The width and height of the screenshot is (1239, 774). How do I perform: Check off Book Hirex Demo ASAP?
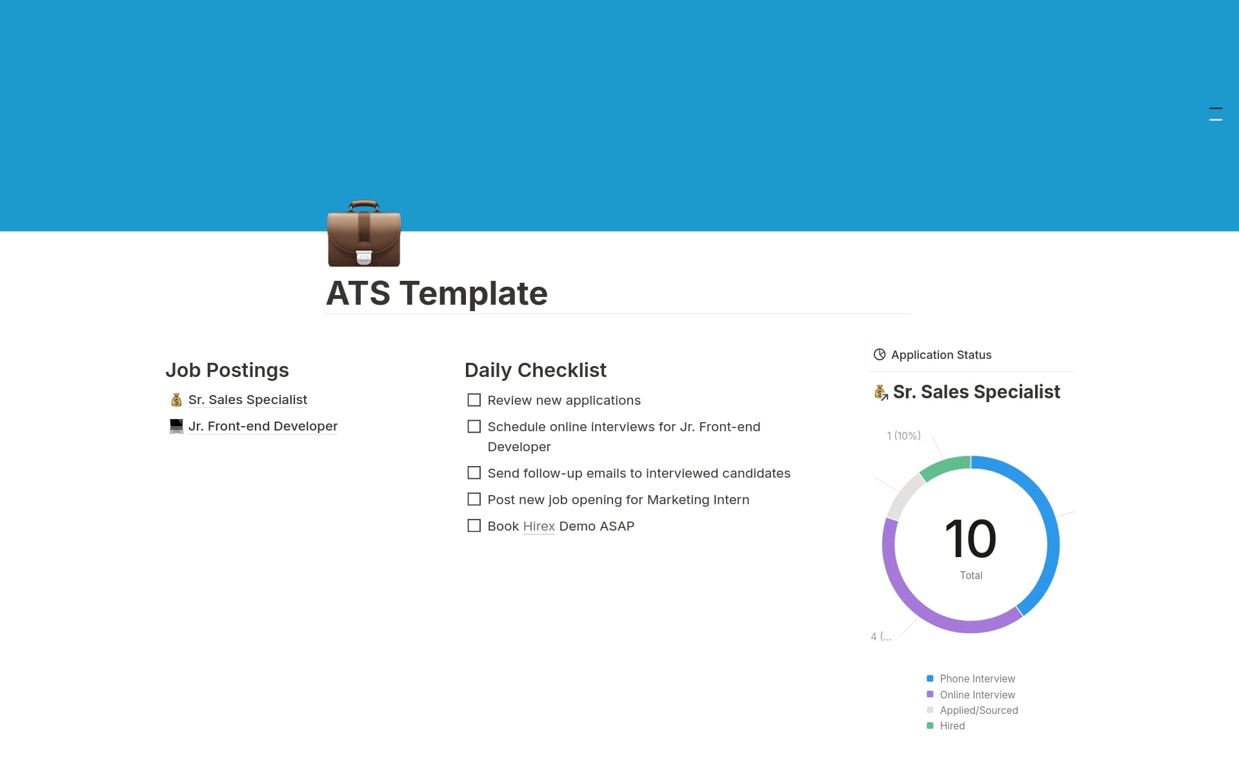coord(474,526)
